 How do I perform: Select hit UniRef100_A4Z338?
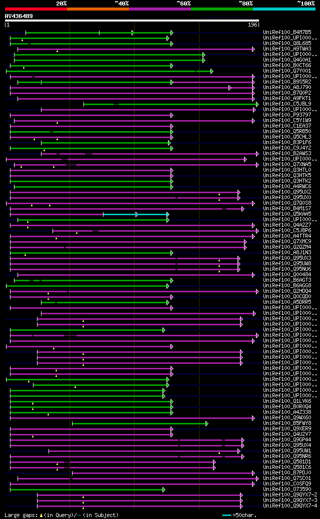point(287,412)
